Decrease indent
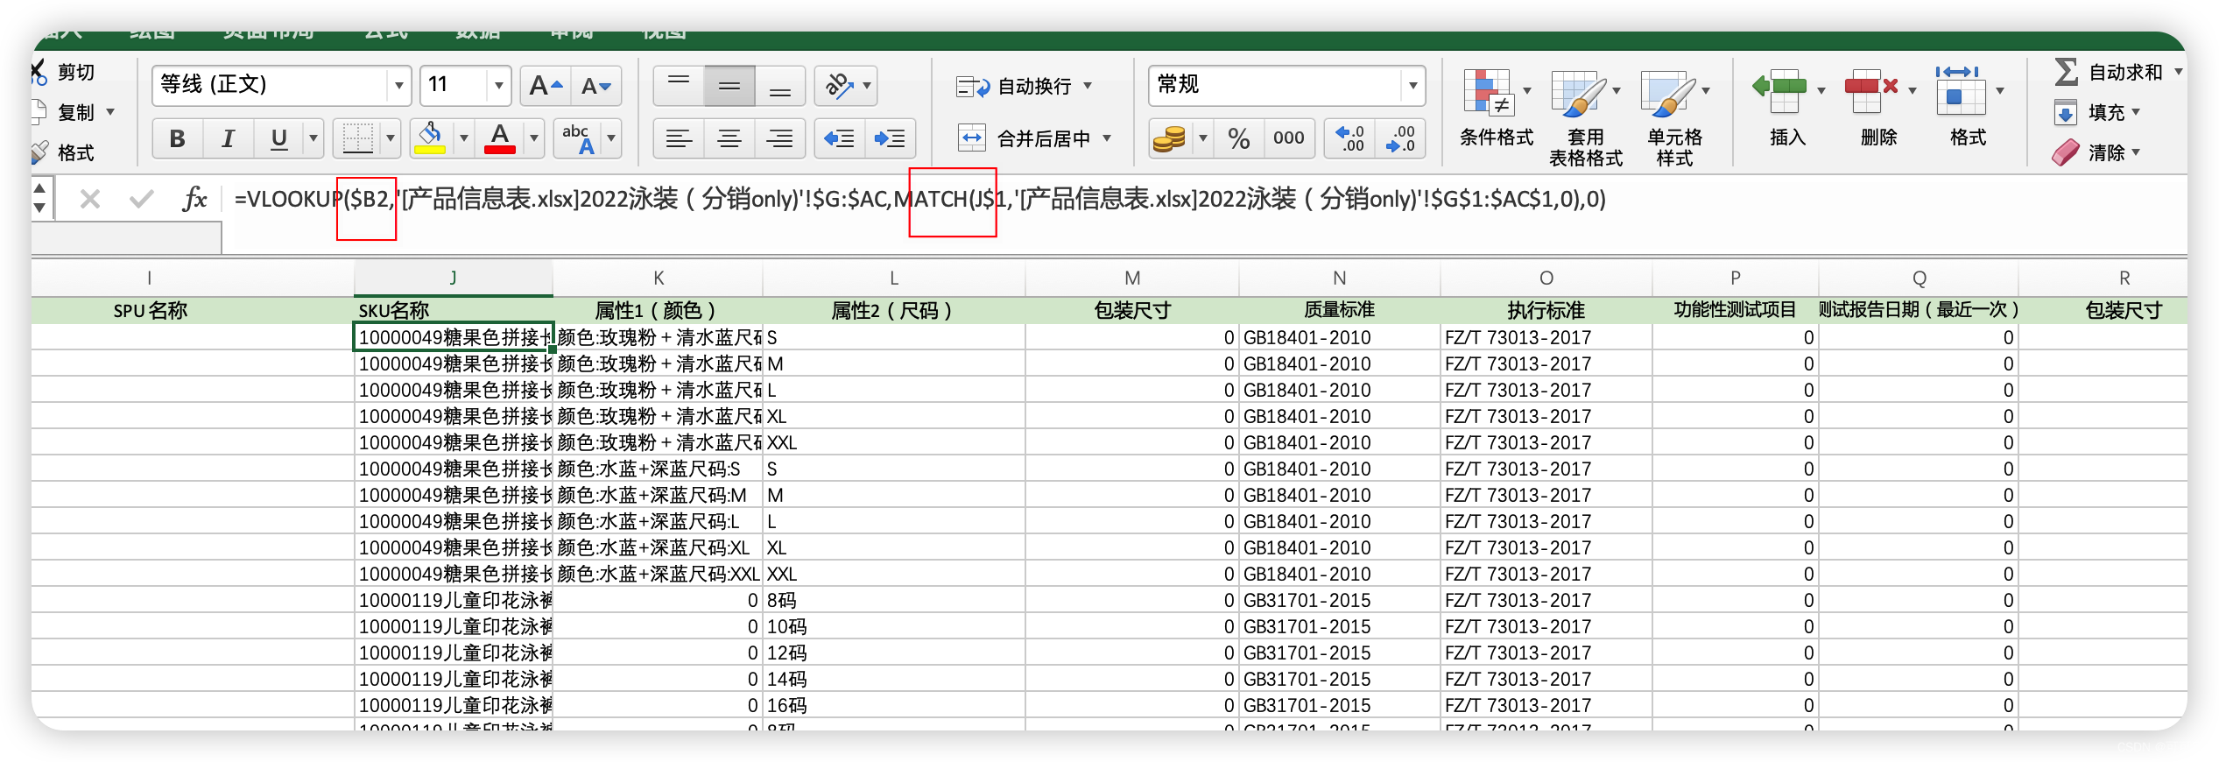The width and height of the screenshot is (2219, 762). [x=840, y=138]
